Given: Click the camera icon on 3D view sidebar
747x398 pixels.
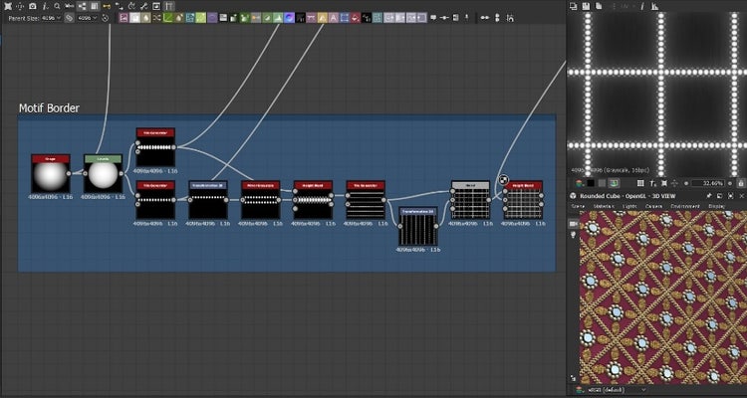Looking at the screenshot, I should point(574,225).
